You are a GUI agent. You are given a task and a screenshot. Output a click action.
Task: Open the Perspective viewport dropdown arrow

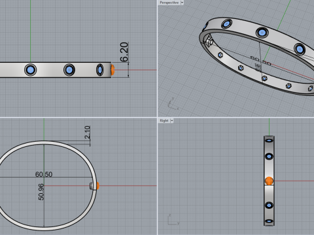[x=182, y=3]
